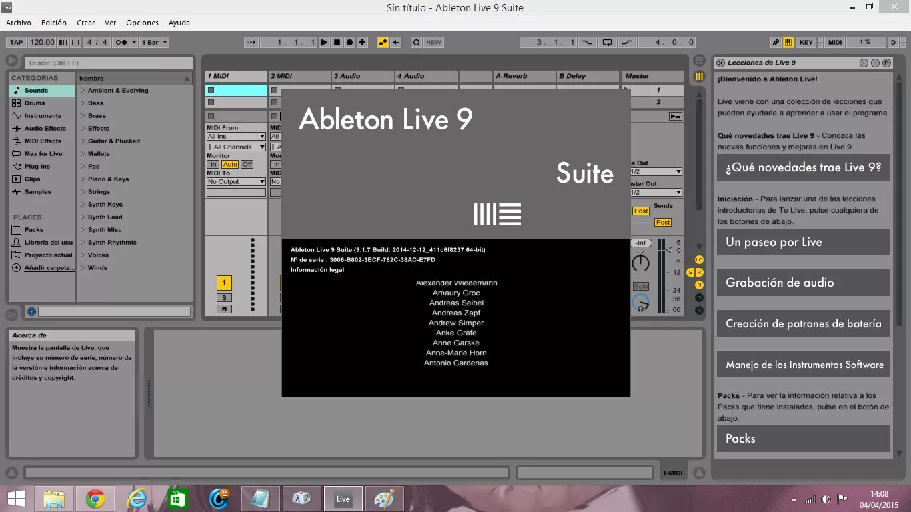Click the Master volume slider handle
This screenshot has height=512, width=911.
point(670,251)
